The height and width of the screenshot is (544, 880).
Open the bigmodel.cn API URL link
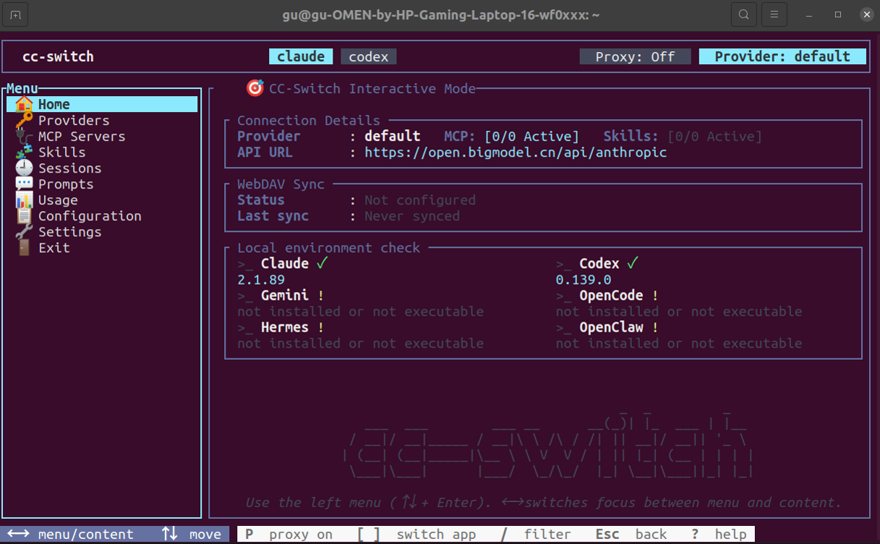[x=516, y=152]
